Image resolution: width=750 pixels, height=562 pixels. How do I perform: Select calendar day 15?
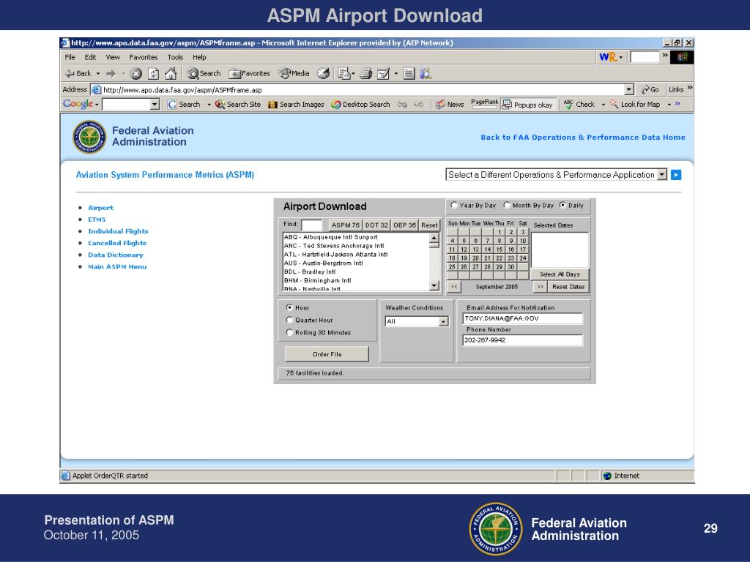(499, 250)
